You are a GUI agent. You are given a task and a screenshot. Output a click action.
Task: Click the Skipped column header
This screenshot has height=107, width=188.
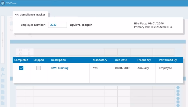coord(39,60)
